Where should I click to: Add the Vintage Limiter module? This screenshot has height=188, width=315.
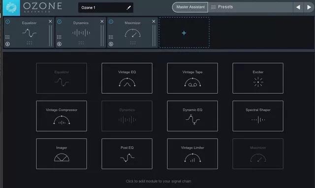(x=192, y=154)
